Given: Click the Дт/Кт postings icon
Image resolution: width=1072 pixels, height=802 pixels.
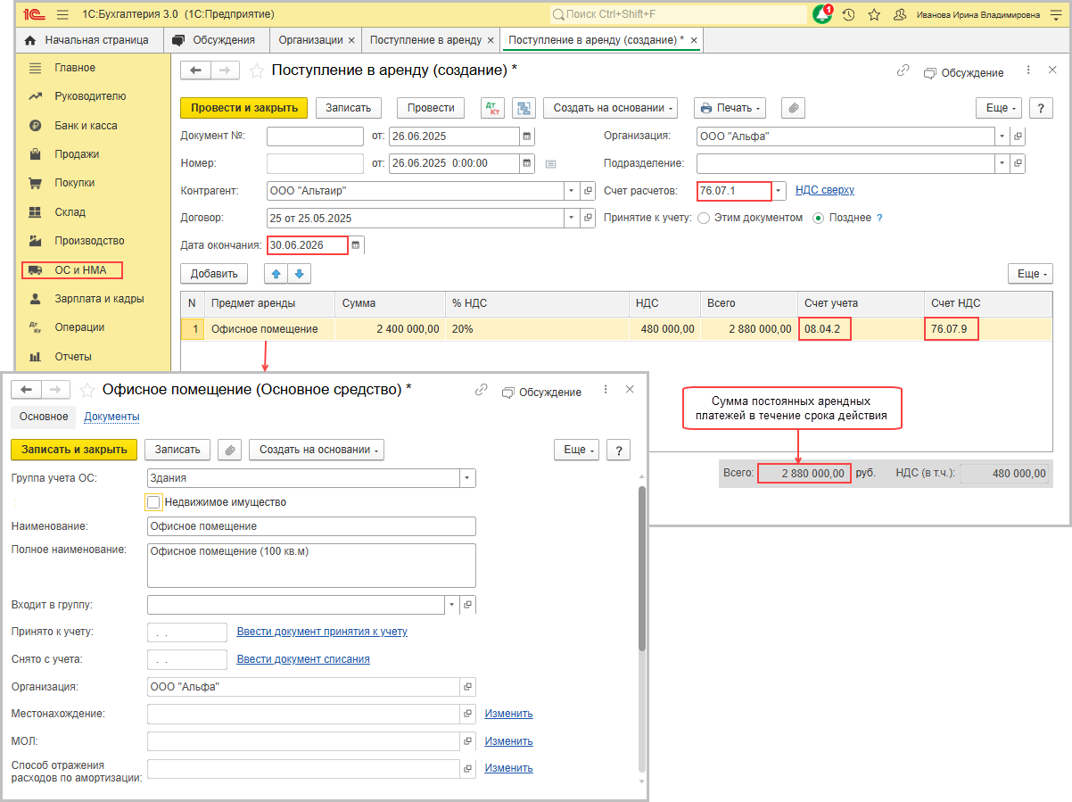Looking at the screenshot, I should pyautogui.click(x=492, y=108).
